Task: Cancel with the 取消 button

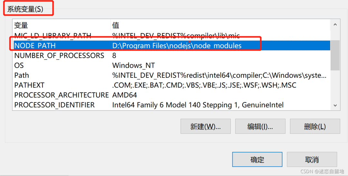Action: [312, 160]
